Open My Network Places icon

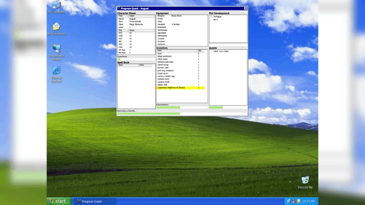[56, 50]
